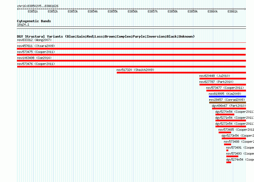This screenshot has width=254, height=182.
Task: Click the 83853k ruler tick label
Action: [x=73, y=11]
